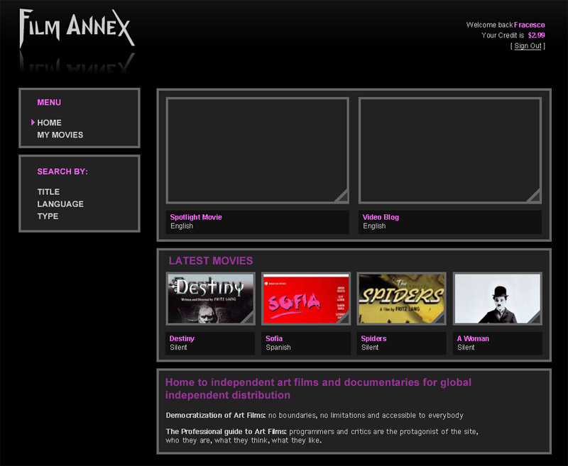Screen dimensions: 568x466
Task: Click the Film Annex logo
Action: point(77,28)
